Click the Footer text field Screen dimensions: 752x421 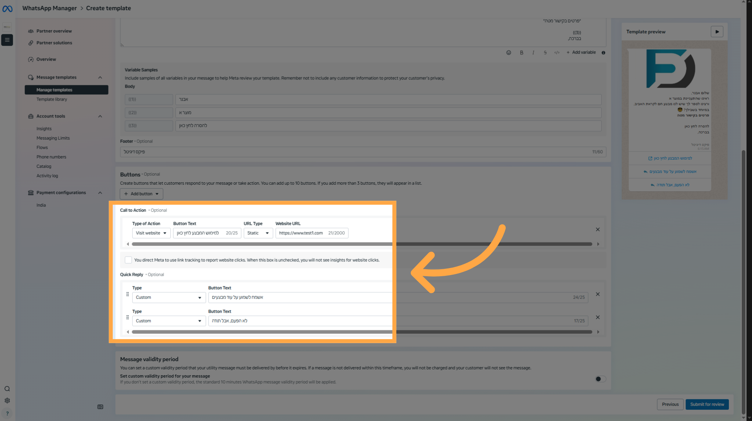363,152
